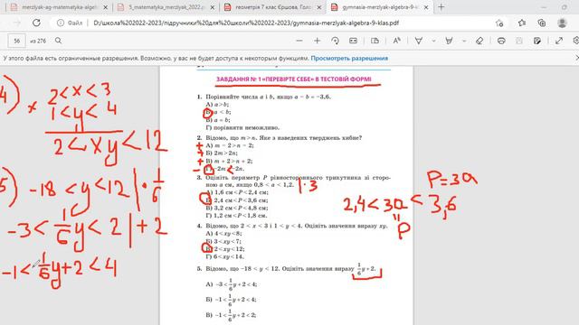
Task: Print the PDF document
Action: tap(501, 41)
